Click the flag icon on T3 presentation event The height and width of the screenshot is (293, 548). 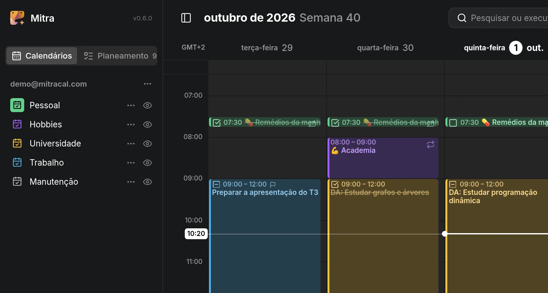coord(273,184)
